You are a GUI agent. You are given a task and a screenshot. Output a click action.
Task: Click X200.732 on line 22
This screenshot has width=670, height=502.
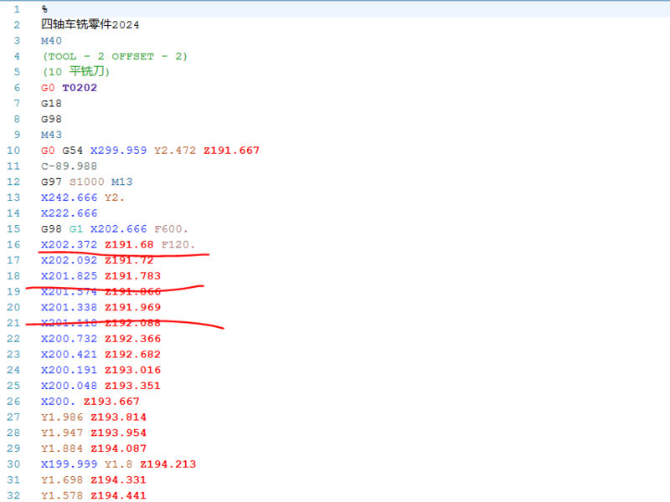70,339
